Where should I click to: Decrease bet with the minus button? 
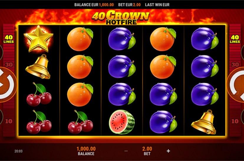click(x=126, y=151)
